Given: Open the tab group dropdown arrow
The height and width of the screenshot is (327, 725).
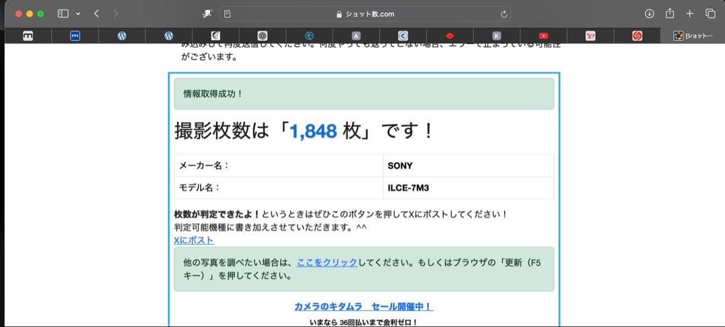Looking at the screenshot, I should tap(78, 14).
